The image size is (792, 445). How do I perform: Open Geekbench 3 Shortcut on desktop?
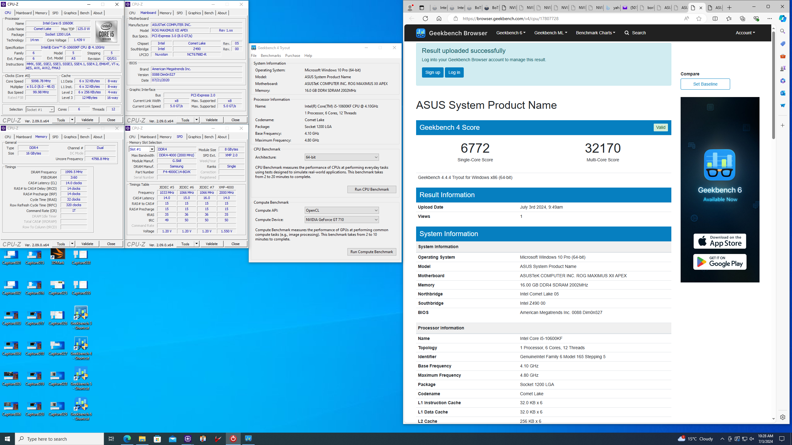81,318
